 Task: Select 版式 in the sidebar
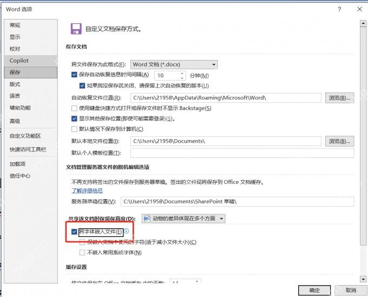(31, 84)
